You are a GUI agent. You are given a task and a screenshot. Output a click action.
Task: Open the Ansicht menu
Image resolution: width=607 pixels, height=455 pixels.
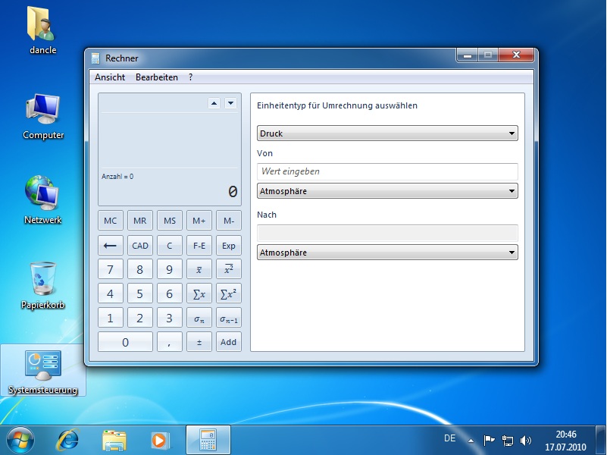(x=110, y=77)
